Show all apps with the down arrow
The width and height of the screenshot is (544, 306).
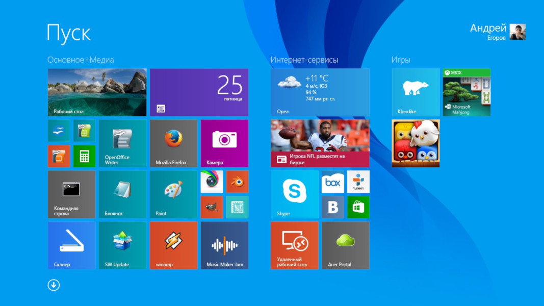pyautogui.click(x=54, y=285)
